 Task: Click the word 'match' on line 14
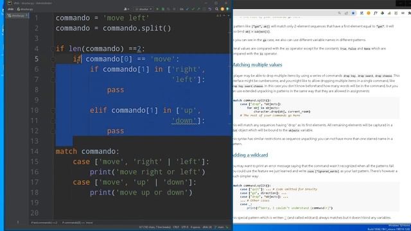point(66,151)
